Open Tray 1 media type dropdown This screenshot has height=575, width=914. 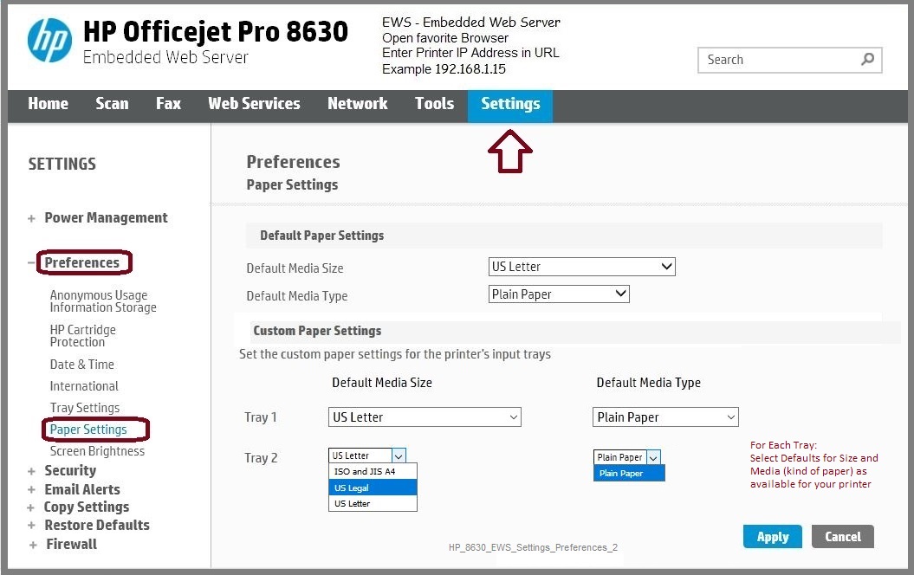click(665, 417)
